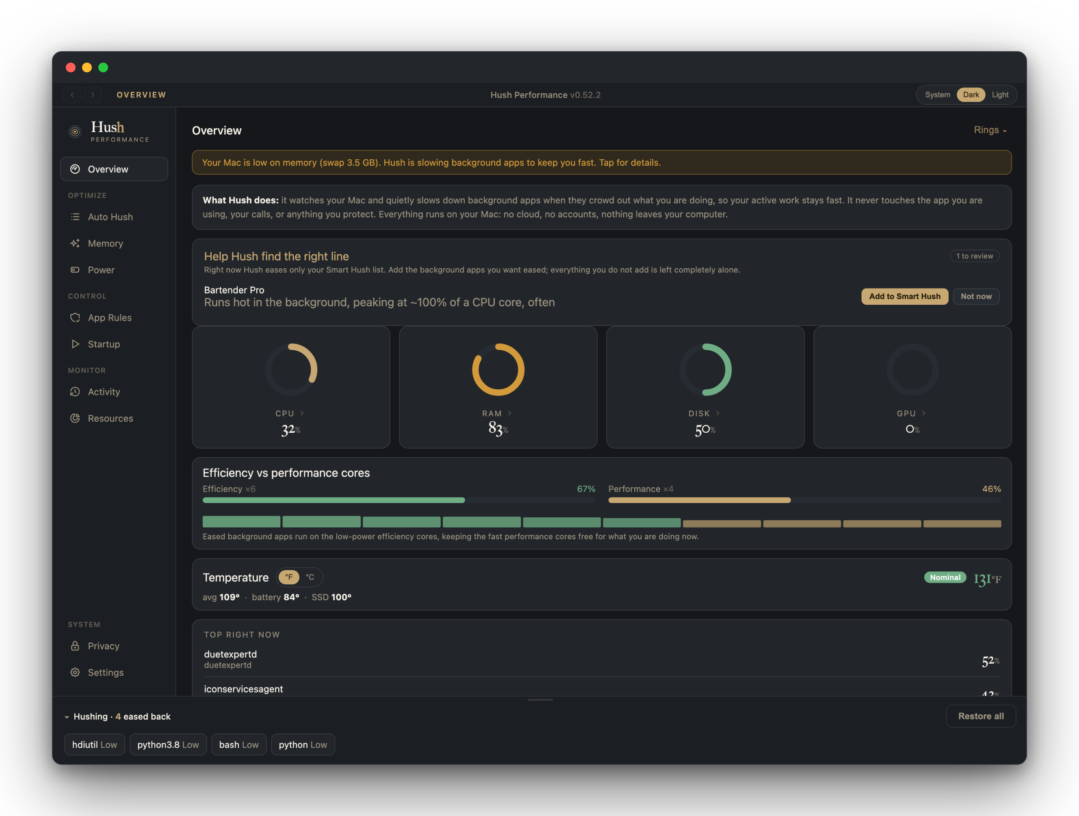Open the Rings view dropdown
This screenshot has width=1079, height=816.
(990, 130)
